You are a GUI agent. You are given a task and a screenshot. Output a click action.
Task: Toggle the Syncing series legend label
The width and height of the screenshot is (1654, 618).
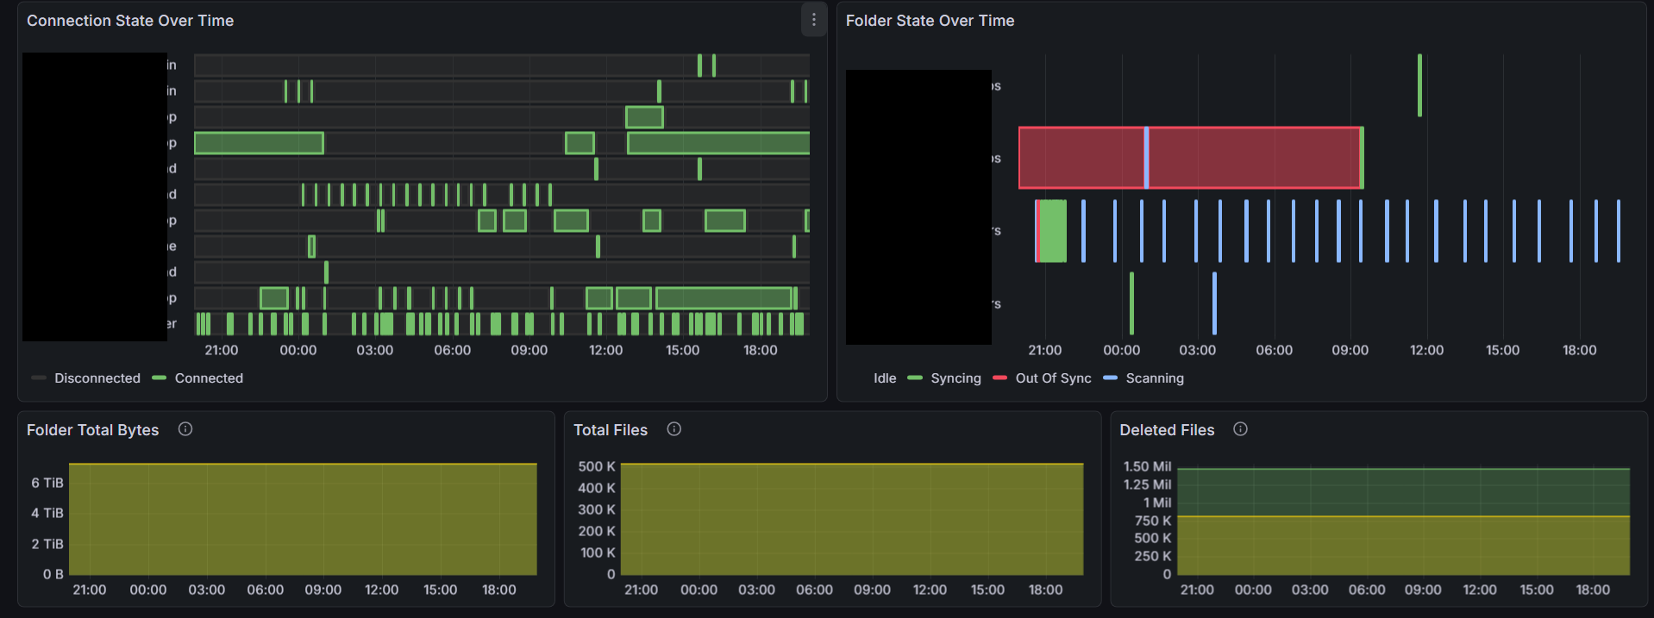point(955,378)
